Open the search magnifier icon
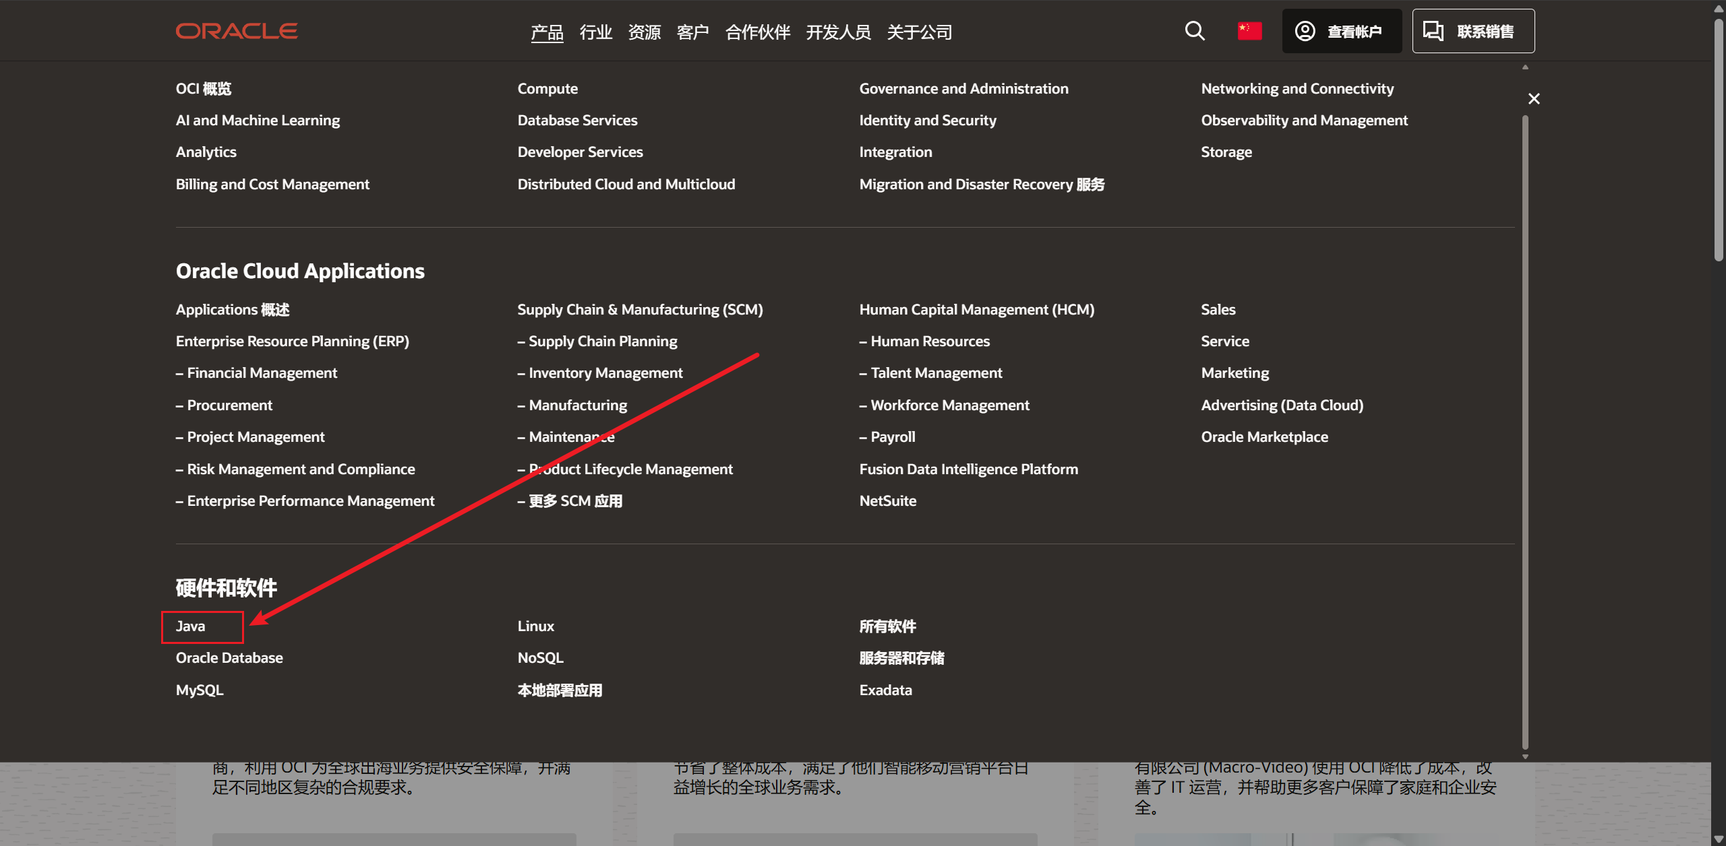This screenshot has height=846, width=1726. coord(1195,31)
